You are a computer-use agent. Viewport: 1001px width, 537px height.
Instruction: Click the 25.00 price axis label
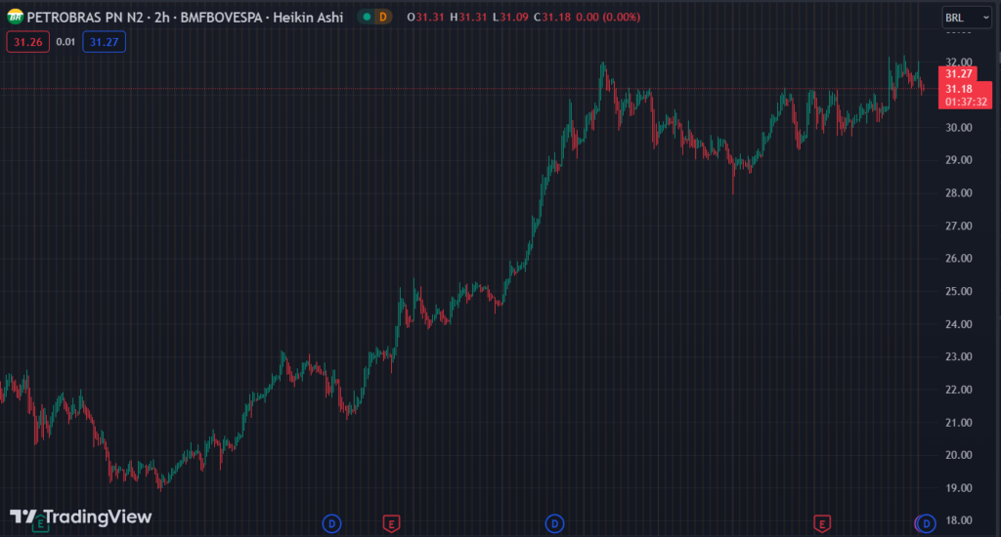point(959,292)
